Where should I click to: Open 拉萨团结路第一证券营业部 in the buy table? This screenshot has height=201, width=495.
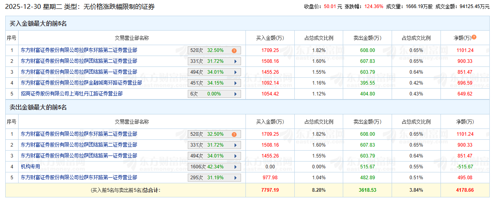point(79,72)
